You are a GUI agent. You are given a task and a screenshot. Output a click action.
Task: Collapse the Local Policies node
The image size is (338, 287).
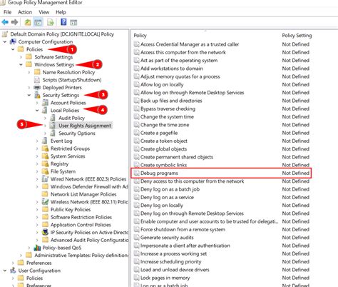[37, 111]
